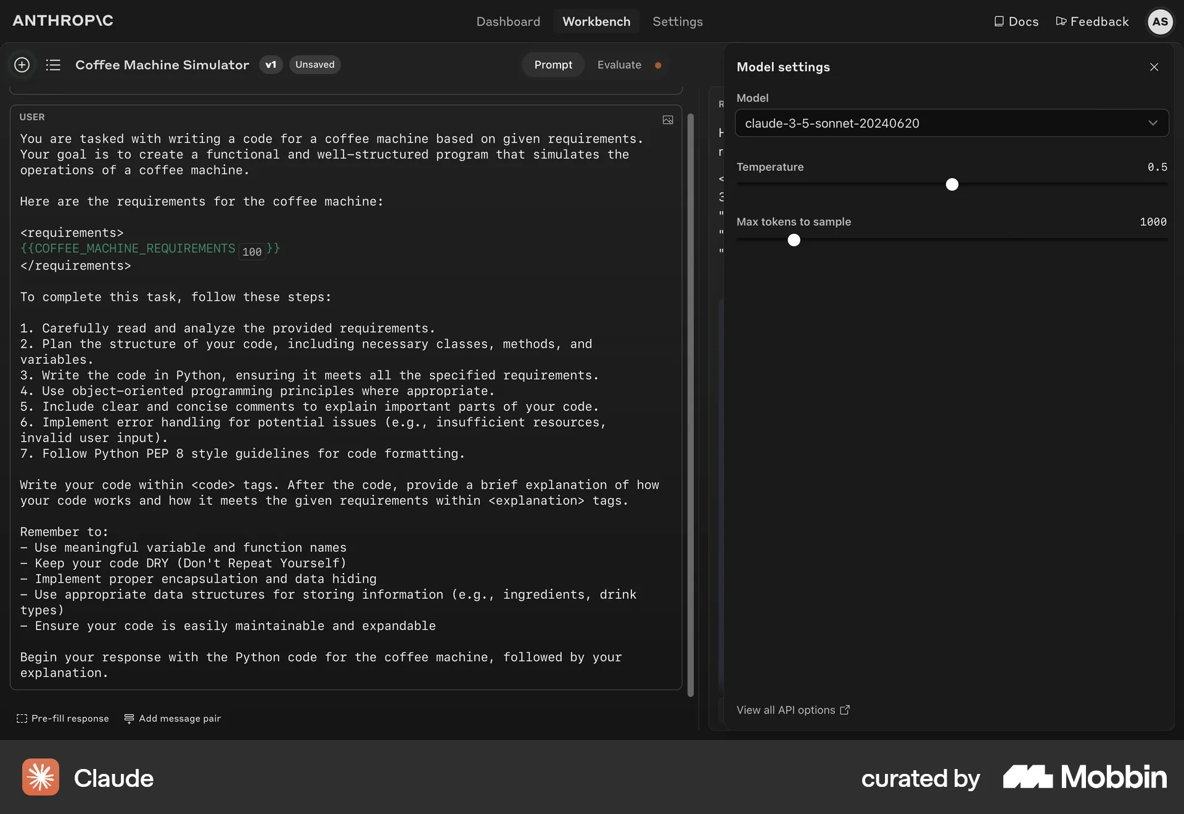
Task: Create a new prompt using the plus icon
Action: [x=22, y=65]
